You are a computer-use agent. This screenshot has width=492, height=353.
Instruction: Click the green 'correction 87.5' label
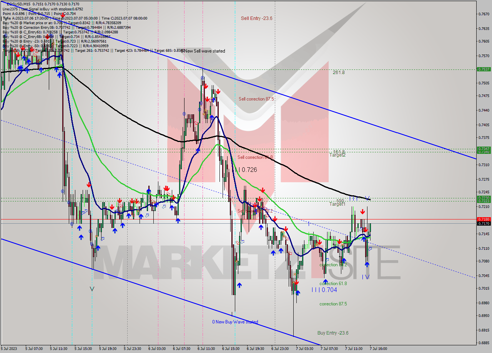[333, 304]
